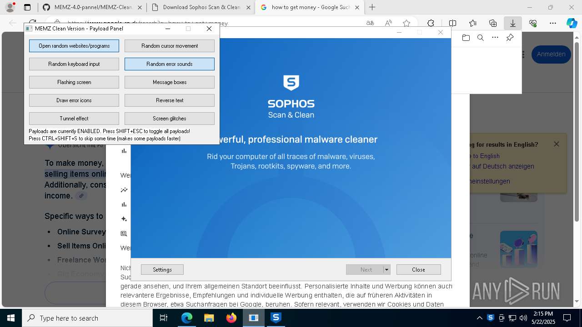Screen dimensions: 582x327
Task: Open Task View on taskbar
Action: pyautogui.click(x=164, y=318)
